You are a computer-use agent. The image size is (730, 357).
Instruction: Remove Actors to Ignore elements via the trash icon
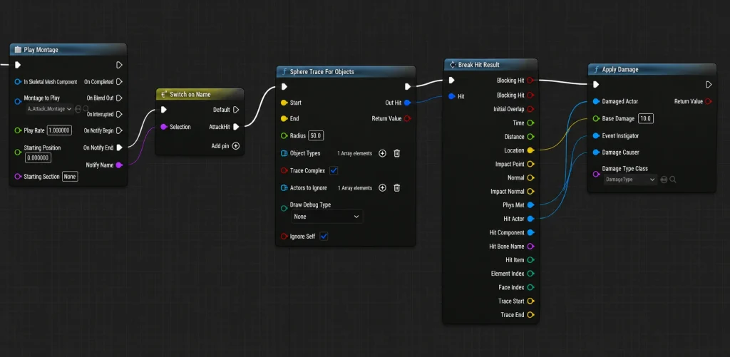(396, 187)
